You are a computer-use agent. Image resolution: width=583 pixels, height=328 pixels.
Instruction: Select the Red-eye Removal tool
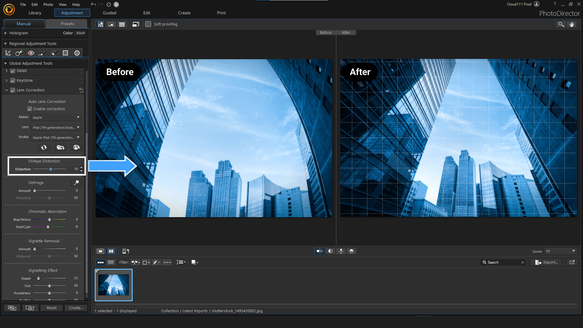[31, 53]
